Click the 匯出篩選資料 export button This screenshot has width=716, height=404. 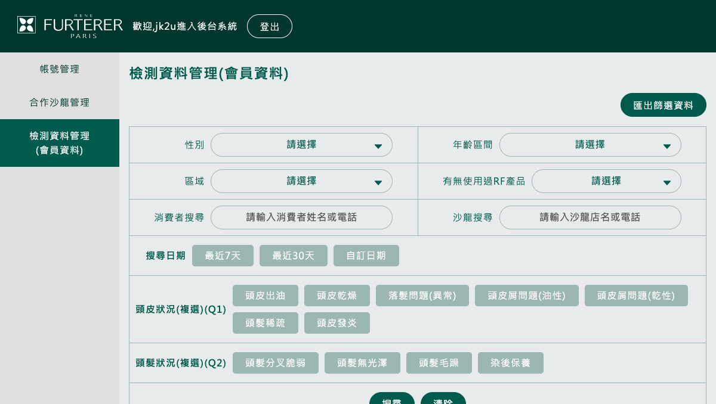663,104
